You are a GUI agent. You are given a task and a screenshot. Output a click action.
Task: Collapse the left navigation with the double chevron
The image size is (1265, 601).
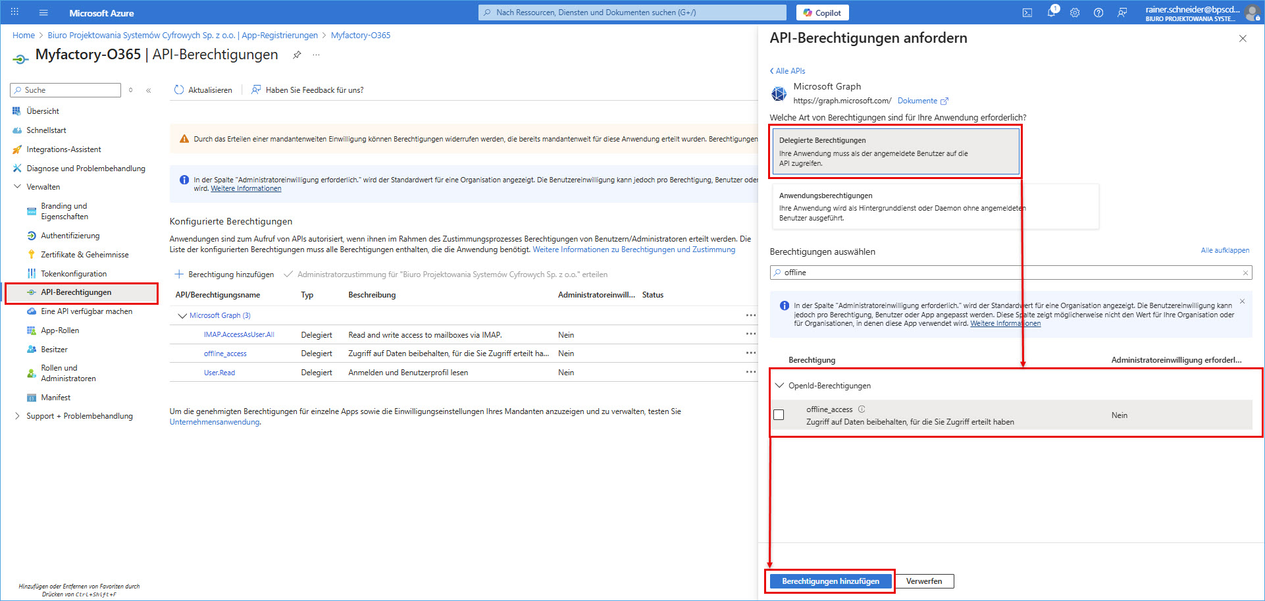point(149,90)
